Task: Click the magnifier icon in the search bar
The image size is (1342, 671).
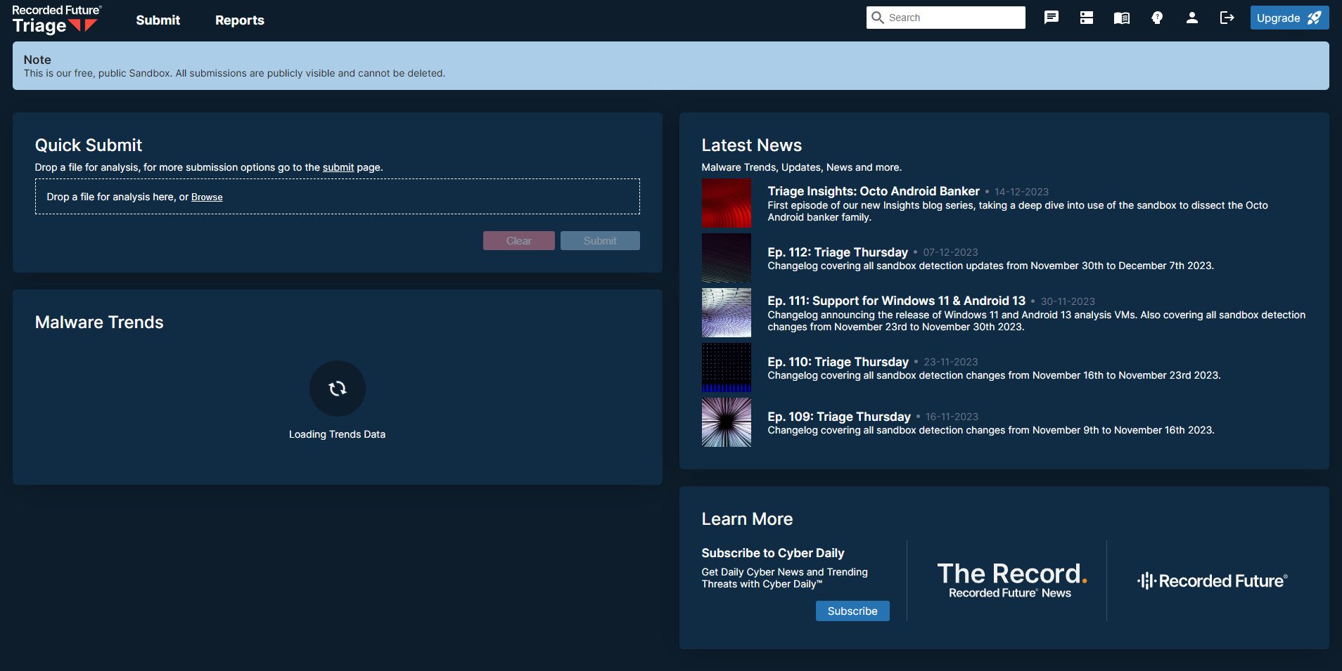Action: pos(878,17)
